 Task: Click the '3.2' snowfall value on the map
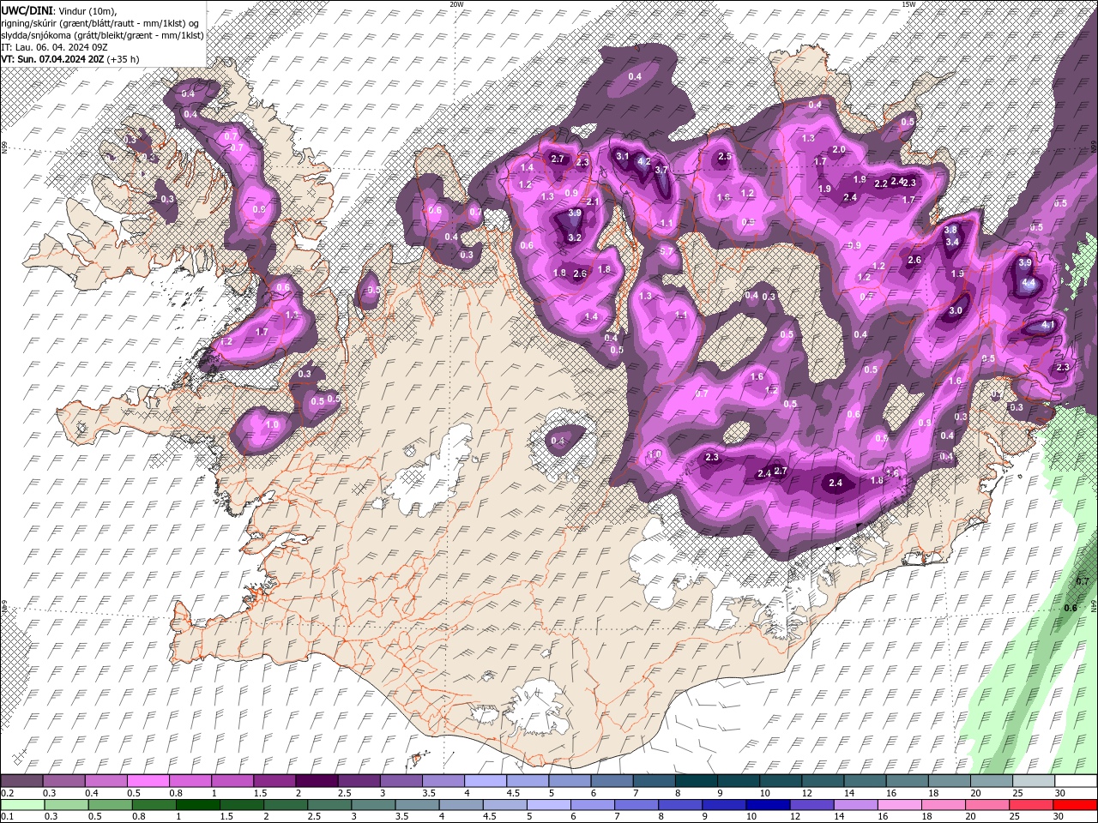click(575, 237)
